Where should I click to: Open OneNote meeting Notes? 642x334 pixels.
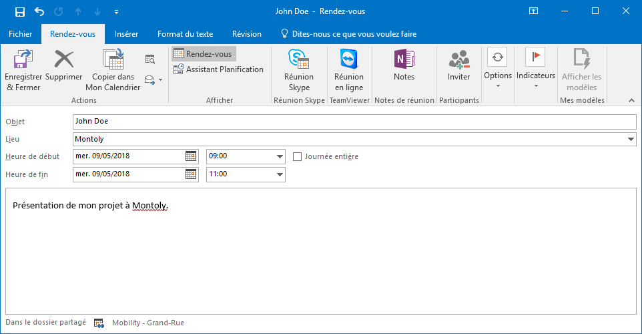[404, 60]
